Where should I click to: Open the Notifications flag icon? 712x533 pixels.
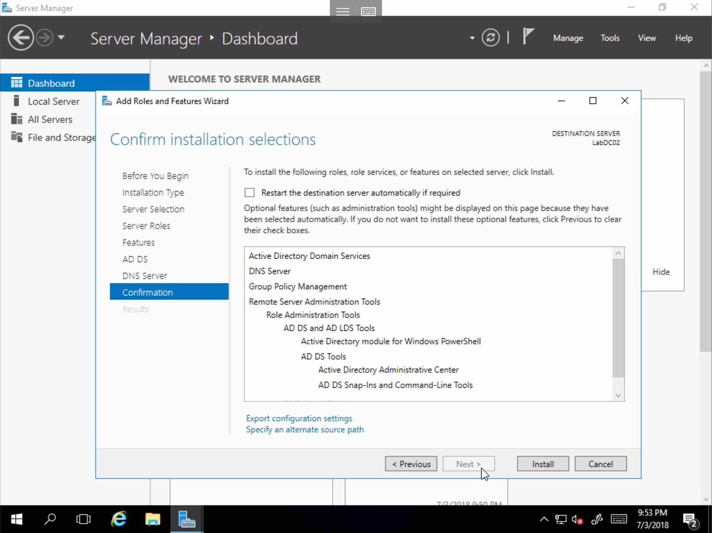coord(528,37)
